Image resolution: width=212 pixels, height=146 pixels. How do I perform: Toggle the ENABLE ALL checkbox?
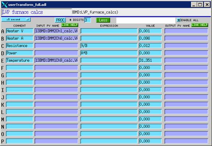179,20
